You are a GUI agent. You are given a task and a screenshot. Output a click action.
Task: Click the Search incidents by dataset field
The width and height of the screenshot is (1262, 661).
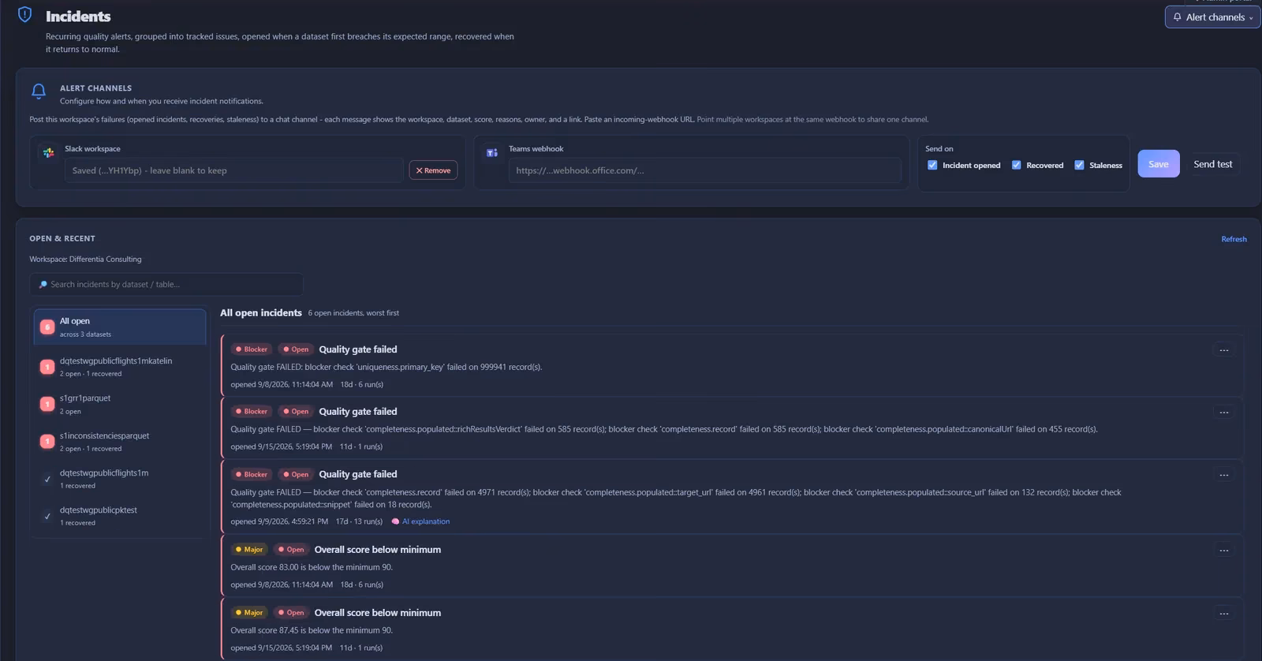[166, 285]
